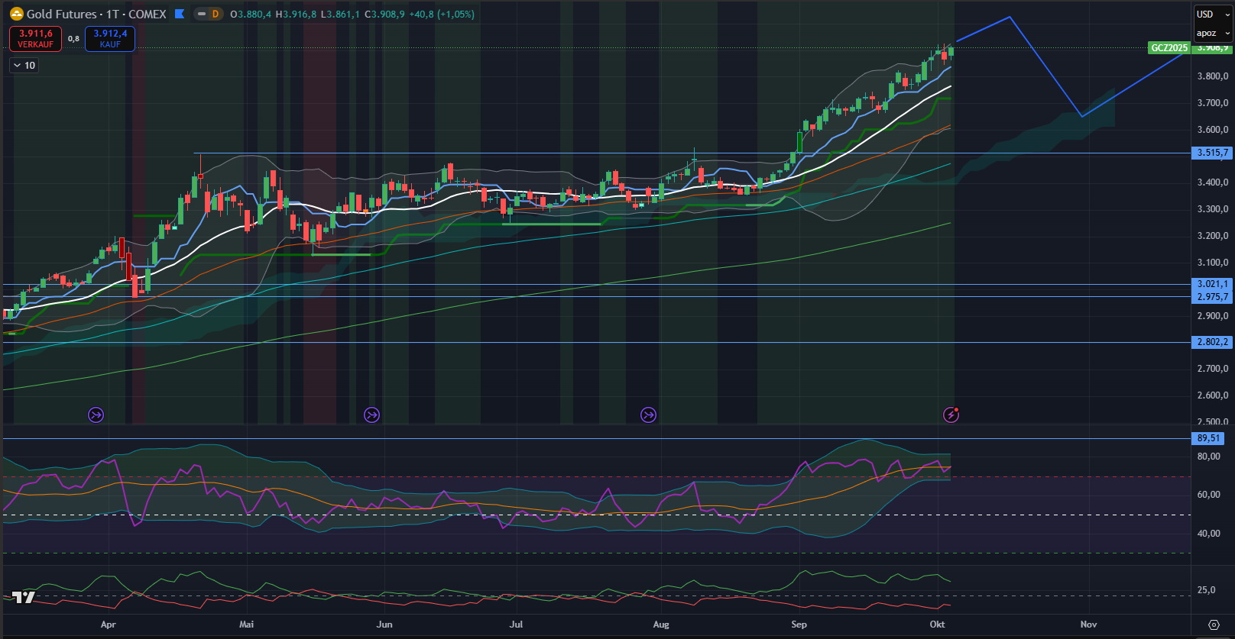Toggle the orange D data-mode badge

point(216,14)
